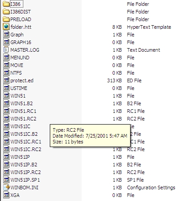Click the 313 KB size value
The image size is (179, 201).
(x=114, y=80)
